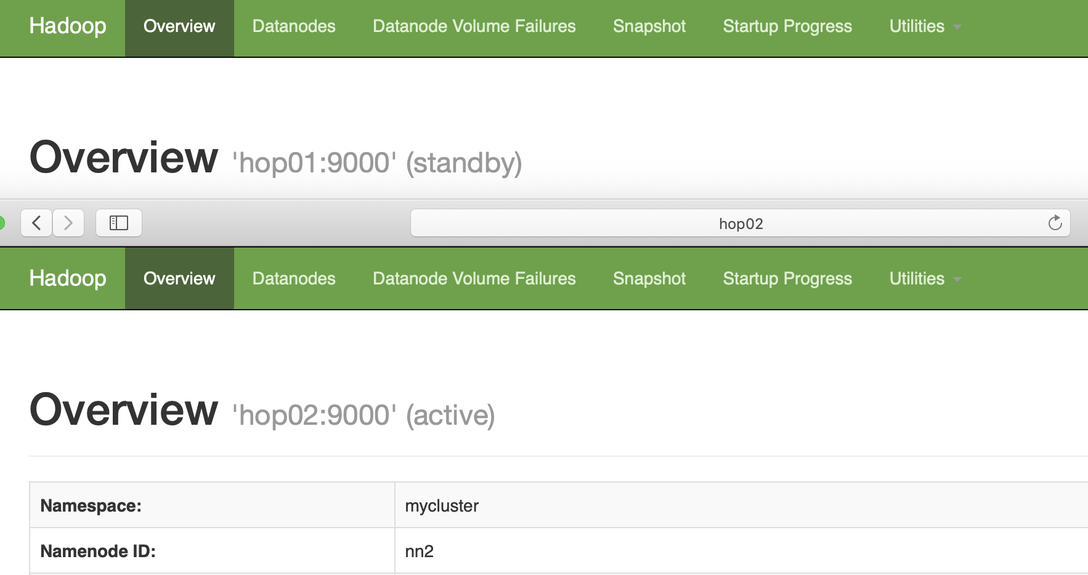The height and width of the screenshot is (575, 1088).
Task: Open Datanodes tab in hop02 navbar
Action: point(294,279)
